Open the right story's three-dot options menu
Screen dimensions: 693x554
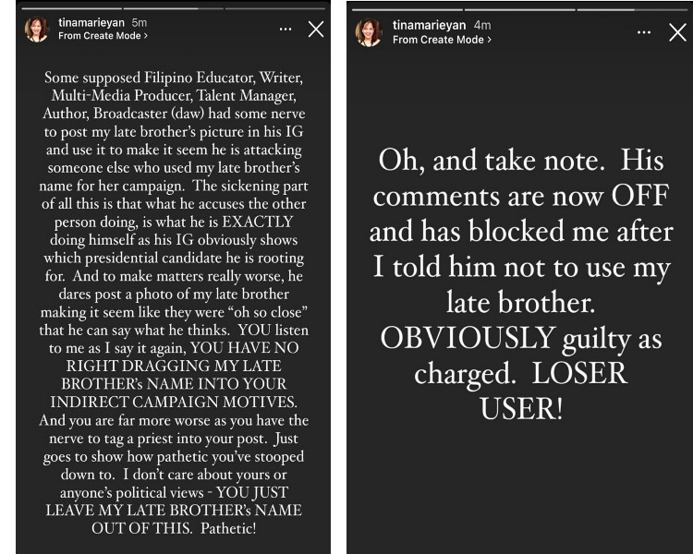(643, 32)
